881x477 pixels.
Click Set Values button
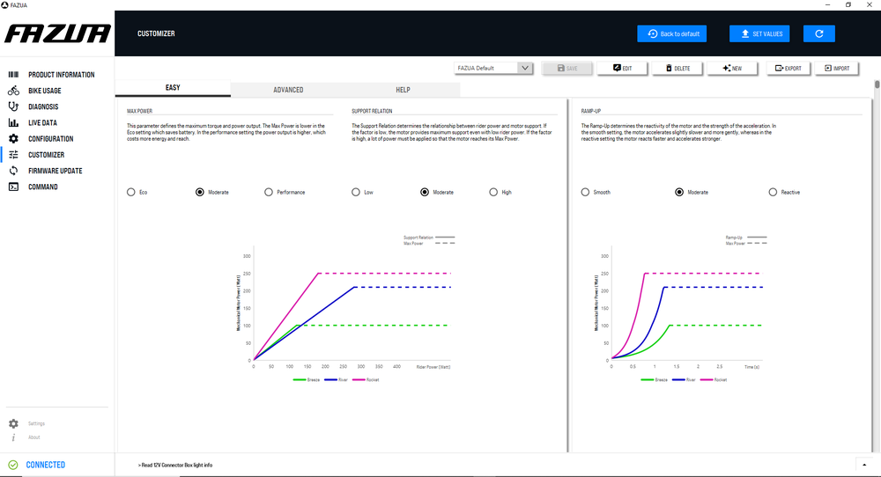point(759,33)
